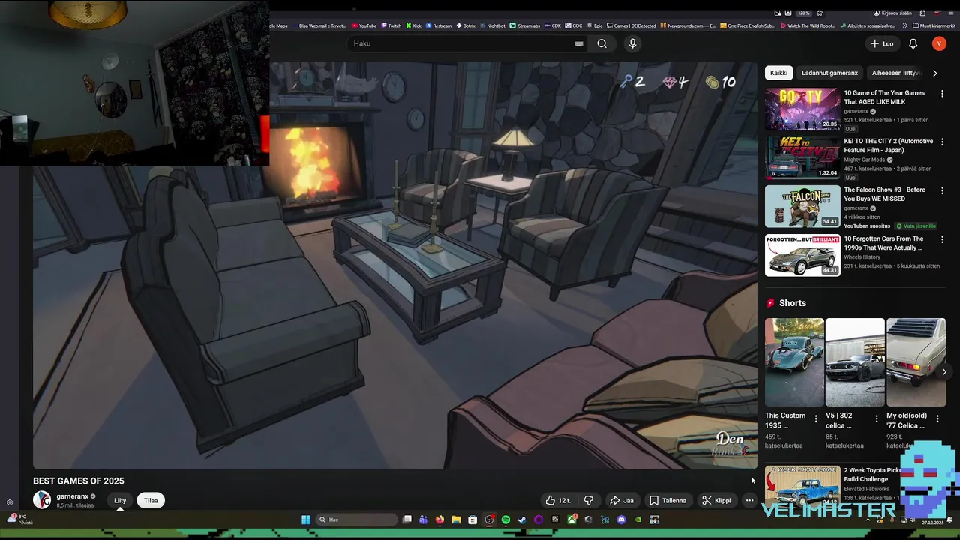The width and height of the screenshot is (960, 540).
Task: Open options for This Custom 1935 short
Action: point(816,418)
